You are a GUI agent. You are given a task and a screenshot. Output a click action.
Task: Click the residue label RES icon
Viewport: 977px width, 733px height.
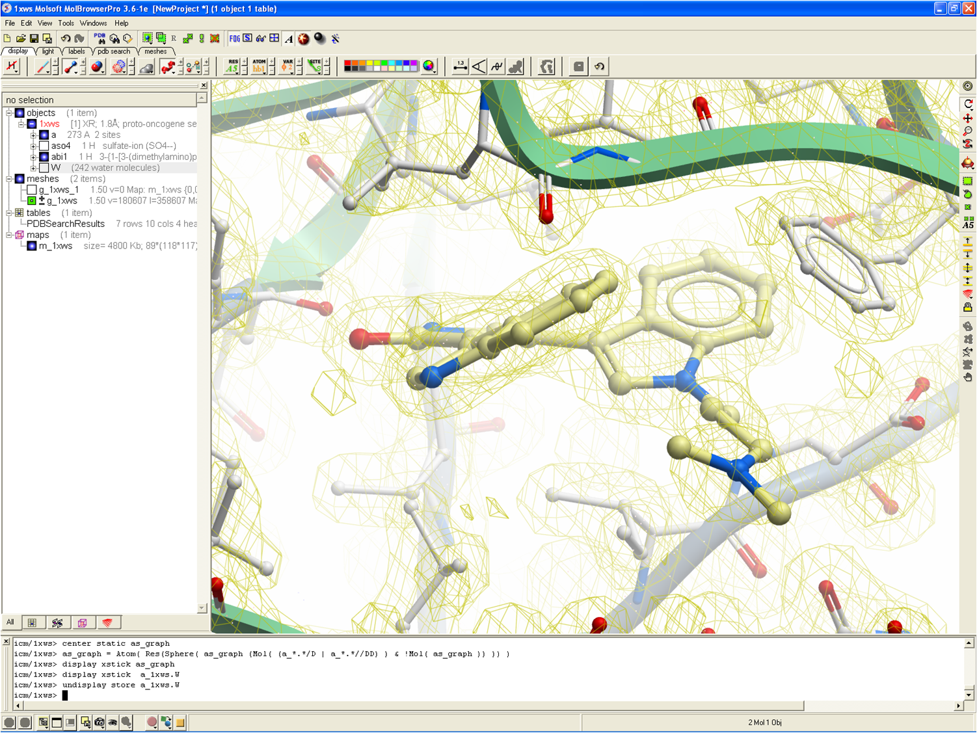(x=232, y=66)
